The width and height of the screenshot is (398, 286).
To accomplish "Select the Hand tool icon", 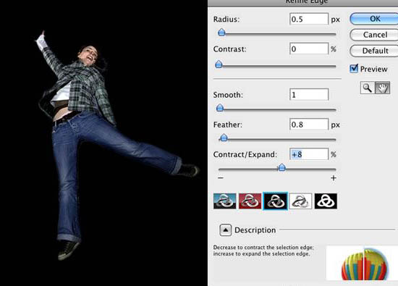I will [382, 88].
